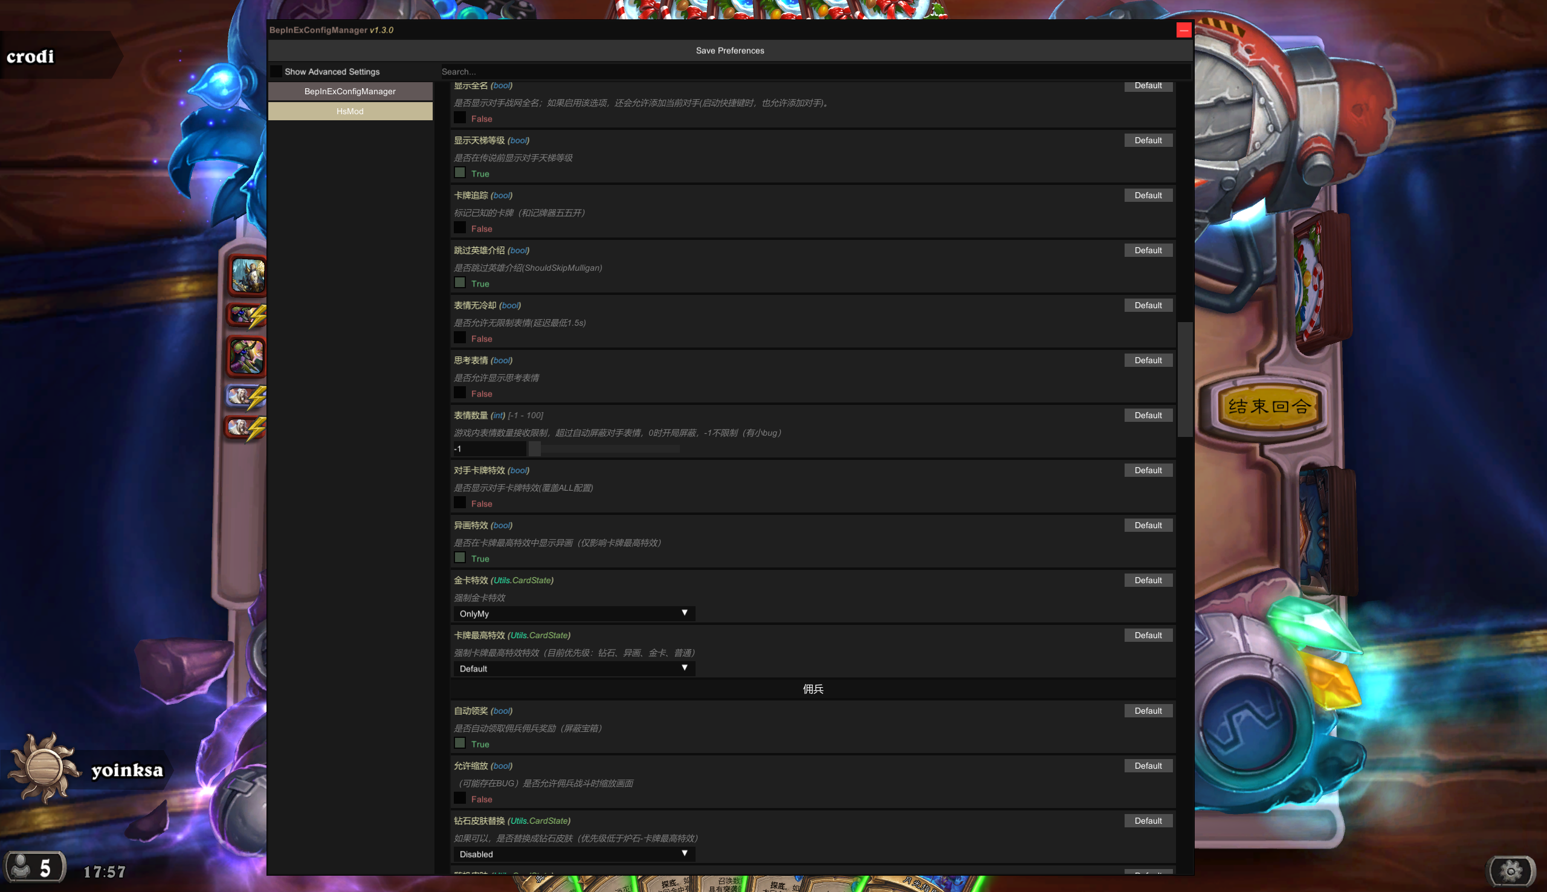Select the HsMod plugin tab
This screenshot has width=1547, height=892.
pos(350,111)
